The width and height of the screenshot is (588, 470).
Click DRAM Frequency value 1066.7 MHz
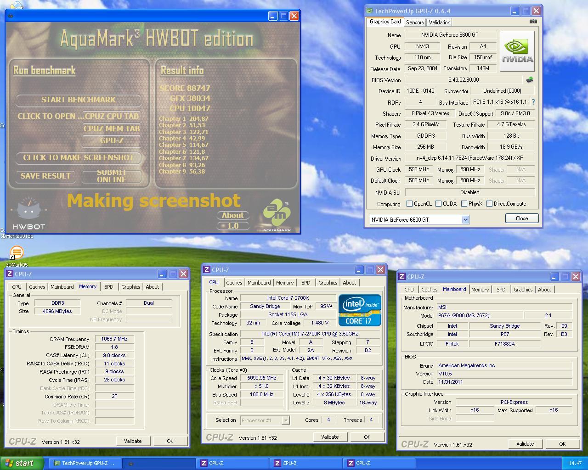pyautogui.click(x=114, y=339)
